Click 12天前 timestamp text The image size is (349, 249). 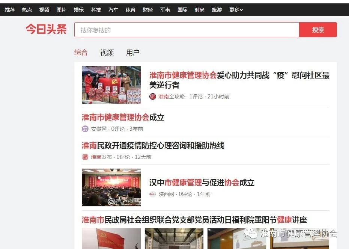143,157
